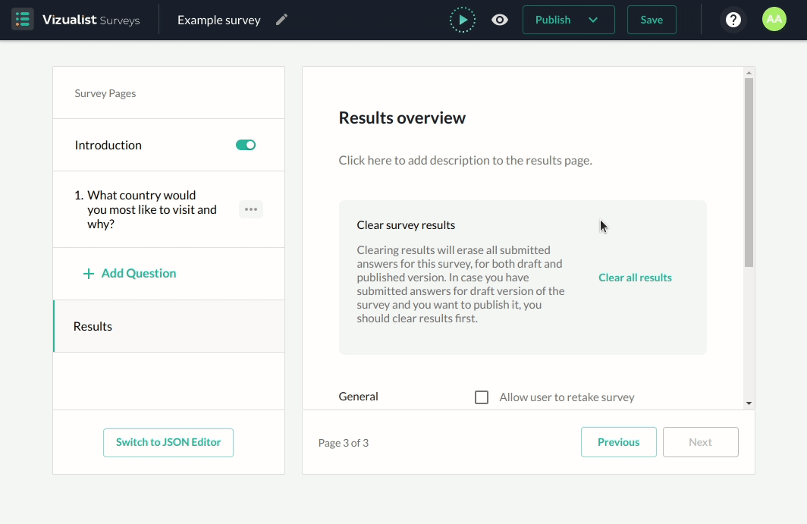807x524 pixels.
Task: Click the plus icon for Add Question
Action: 89,274
